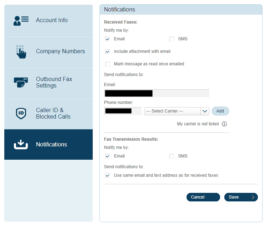The image size is (265, 225).
Task: Toggle Include attachment with email
Action: coord(107,51)
